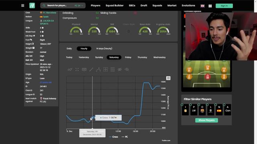Switch to Daily price graph
Image resolution: width=257 pixels, height=144 pixels.
tap(69, 49)
